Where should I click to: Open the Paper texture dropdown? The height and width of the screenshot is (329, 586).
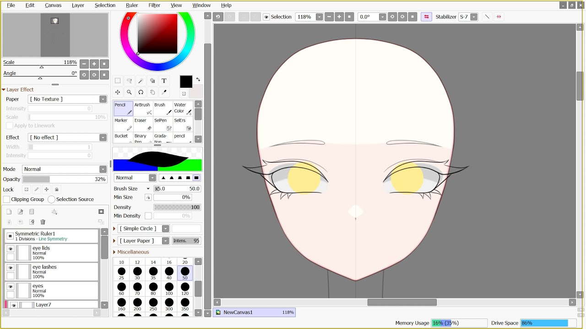(x=103, y=99)
